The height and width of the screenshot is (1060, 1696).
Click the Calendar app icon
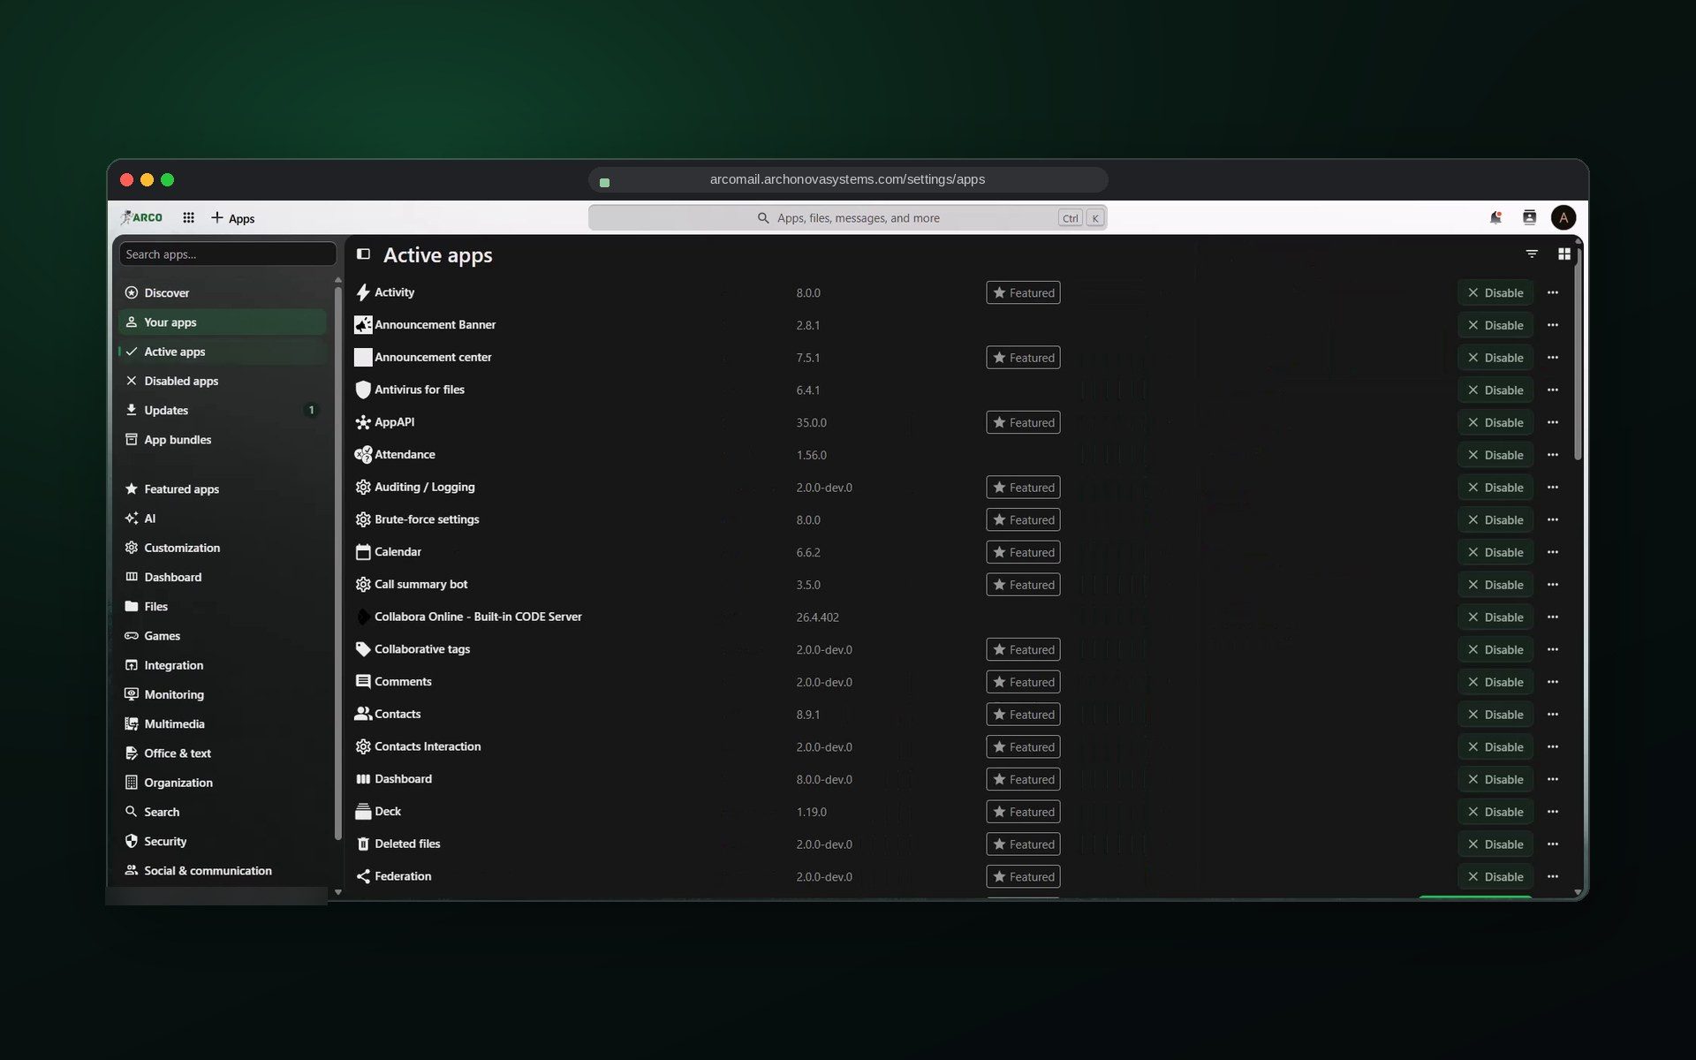tap(363, 552)
